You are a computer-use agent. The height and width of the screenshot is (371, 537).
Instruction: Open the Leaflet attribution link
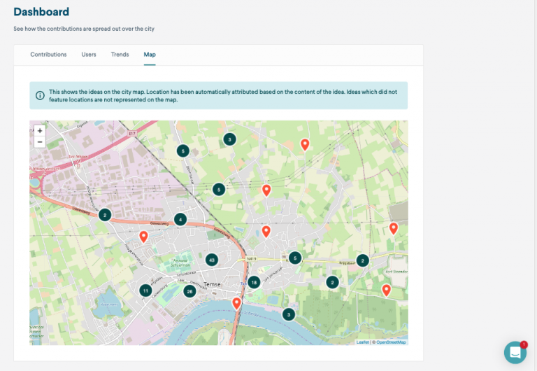click(362, 342)
